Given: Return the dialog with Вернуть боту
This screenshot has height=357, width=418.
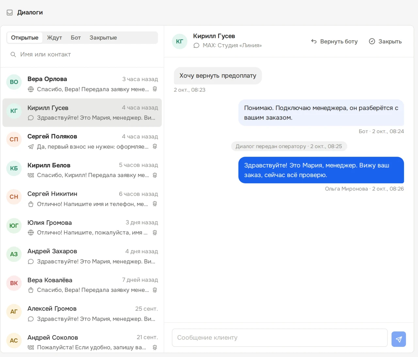Looking at the screenshot, I should (334, 42).
